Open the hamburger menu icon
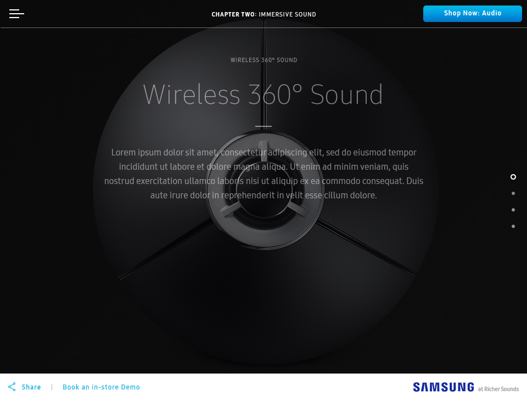 pyautogui.click(x=16, y=14)
